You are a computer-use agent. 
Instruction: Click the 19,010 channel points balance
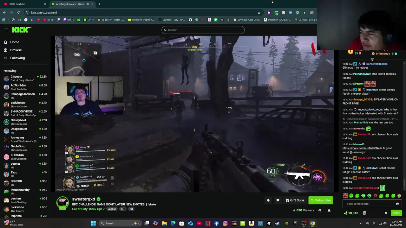tap(351, 213)
